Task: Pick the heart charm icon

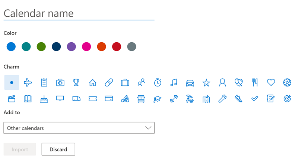Action: pos(271,82)
